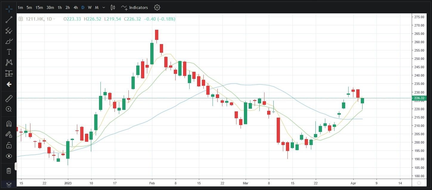The image size is (432, 190).
Task: Choose the pitchfork drawing tool
Action: pyautogui.click(x=9, y=30)
